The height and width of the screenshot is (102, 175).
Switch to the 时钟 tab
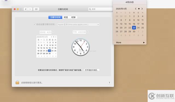[73, 17]
